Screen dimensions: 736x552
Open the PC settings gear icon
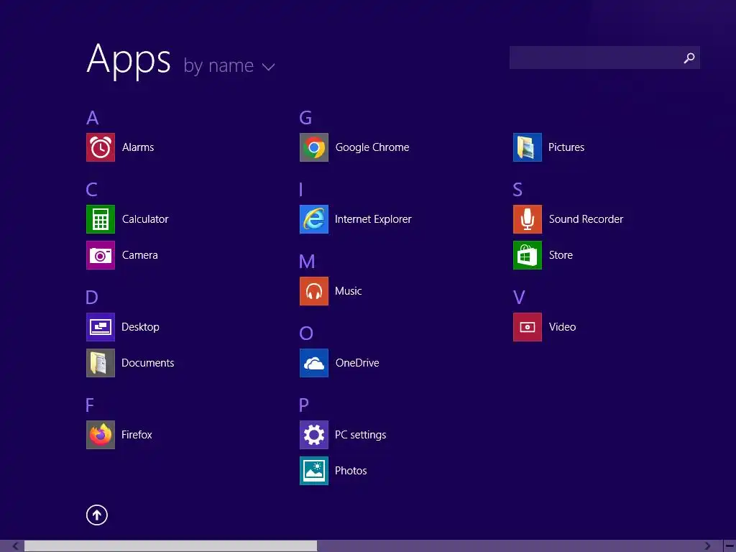(x=314, y=435)
